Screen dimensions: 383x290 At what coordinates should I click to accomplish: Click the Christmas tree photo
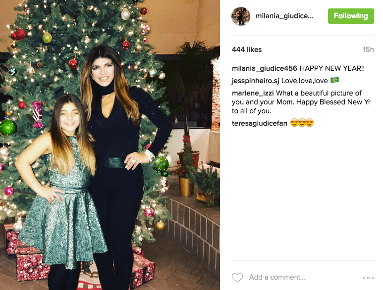coord(109,145)
